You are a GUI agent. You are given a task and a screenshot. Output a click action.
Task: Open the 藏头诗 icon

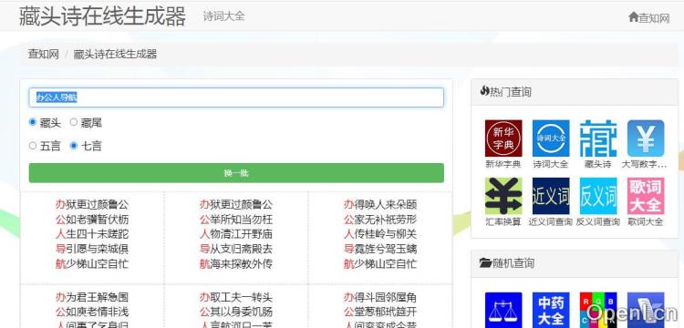pyautogui.click(x=598, y=138)
